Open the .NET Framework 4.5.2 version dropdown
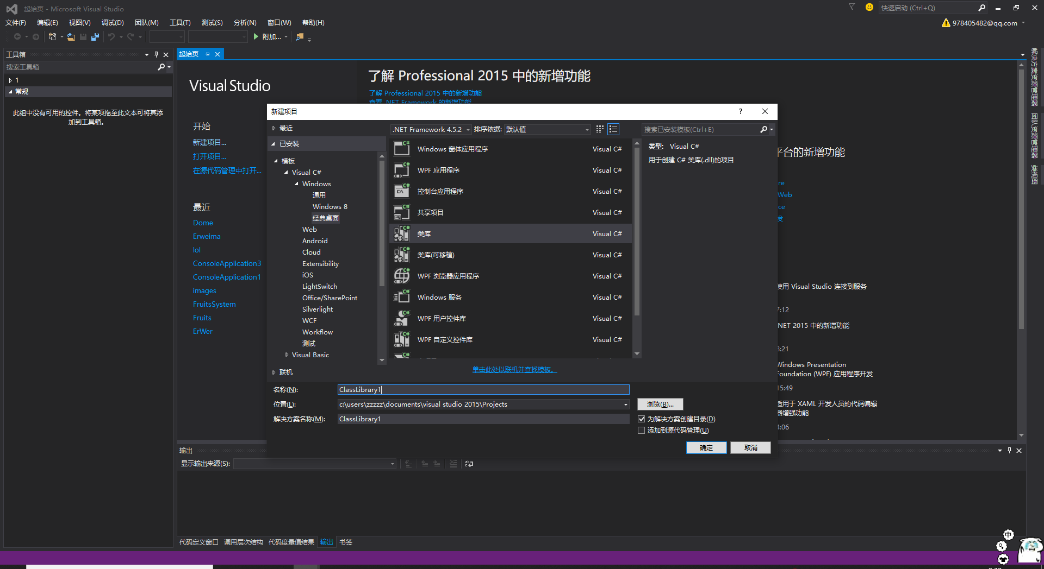Viewport: 1044px width, 569px height. pyautogui.click(x=431, y=129)
